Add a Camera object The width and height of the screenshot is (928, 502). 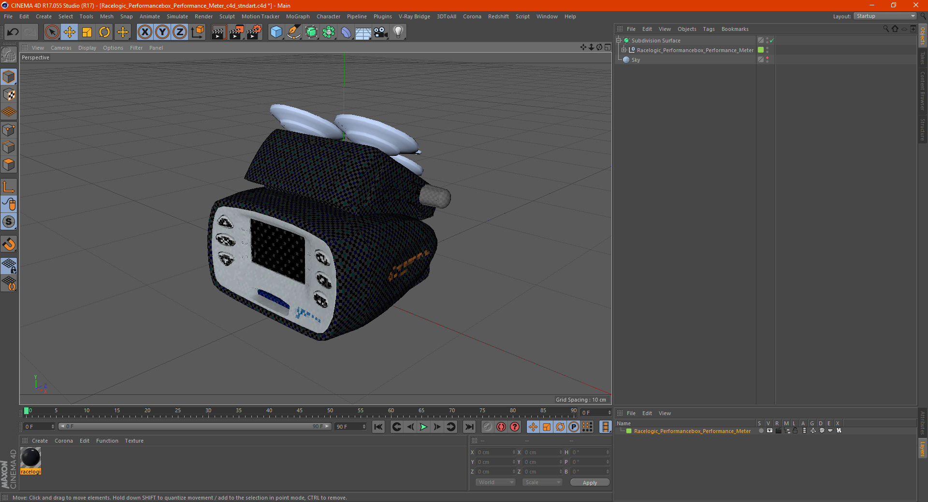point(381,32)
